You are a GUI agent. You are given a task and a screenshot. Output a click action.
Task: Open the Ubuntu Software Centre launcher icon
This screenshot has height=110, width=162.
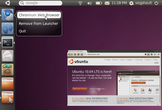8,70
